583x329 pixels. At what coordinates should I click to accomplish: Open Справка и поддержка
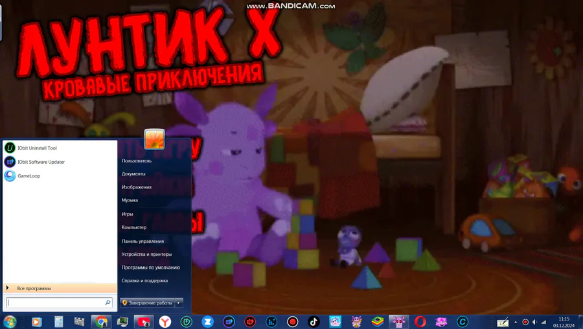coord(144,280)
